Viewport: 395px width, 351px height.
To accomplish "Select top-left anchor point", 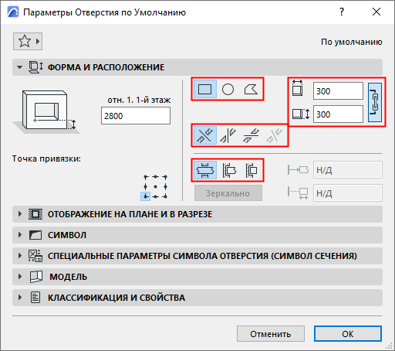I will [x=146, y=177].
